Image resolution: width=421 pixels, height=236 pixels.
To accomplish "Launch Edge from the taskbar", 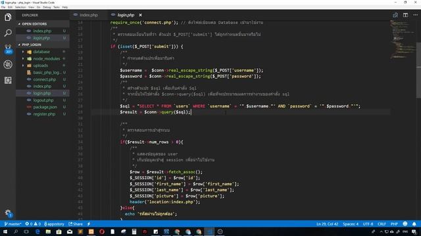I will tap(37, 231).
